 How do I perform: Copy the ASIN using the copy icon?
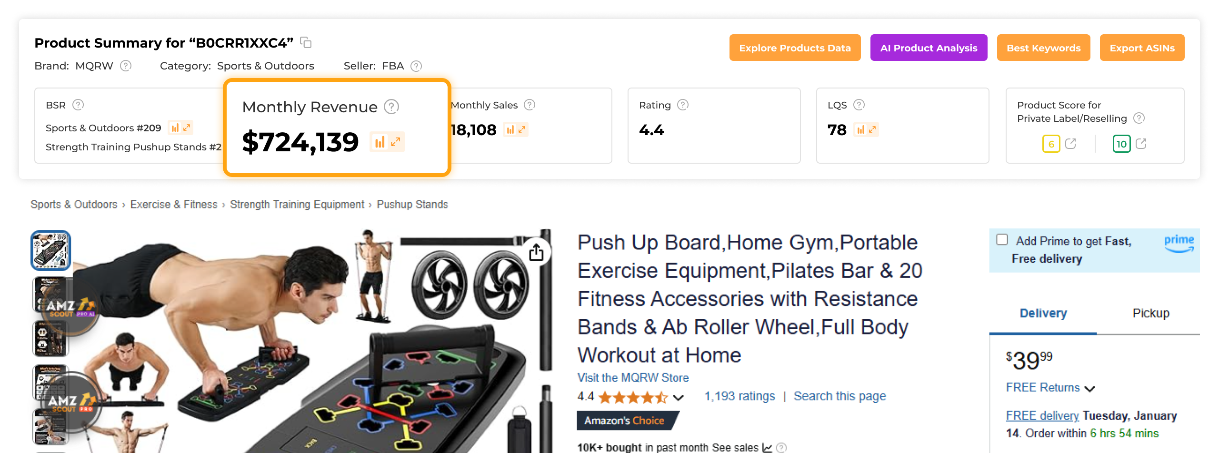click(x=306, y=42)
